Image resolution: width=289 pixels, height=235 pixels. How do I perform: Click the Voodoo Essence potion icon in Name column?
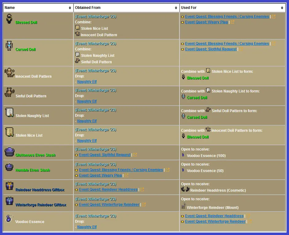(x=9, y=218)
